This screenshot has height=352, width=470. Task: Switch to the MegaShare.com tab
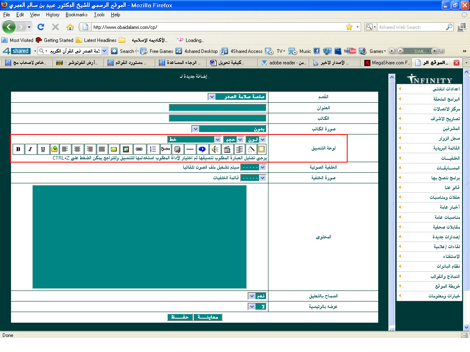click(x=386, y=63)
